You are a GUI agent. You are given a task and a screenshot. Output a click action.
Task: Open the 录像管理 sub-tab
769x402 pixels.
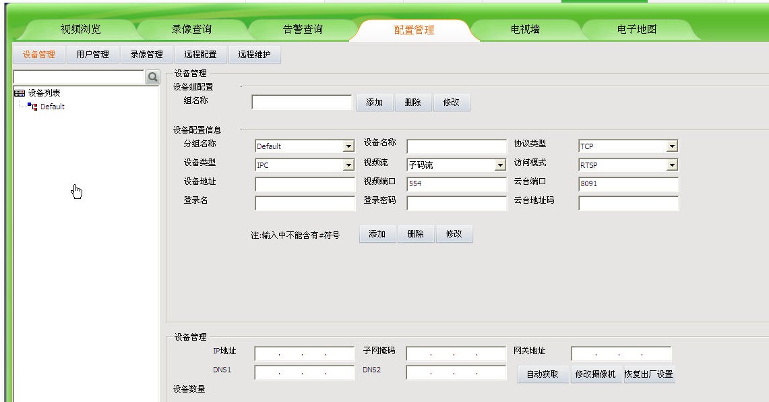pos(147,55)
